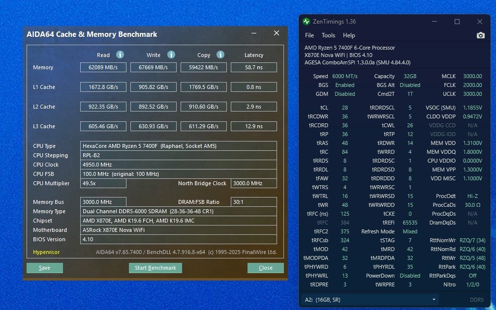Take a ZenTimings screenshot with camera icon
Image resolution: width=496 pixels, height=310 pixels.
click(x=480, y=35)
